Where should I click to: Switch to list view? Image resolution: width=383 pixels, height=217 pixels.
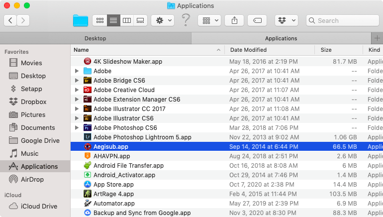[113, 20]
